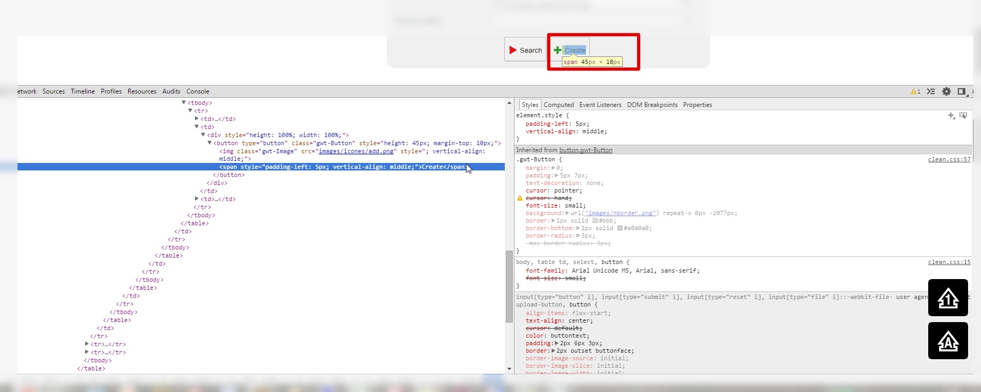Open the Profiles panel tab
Screen dimensions: 981x392
point(111,91)
